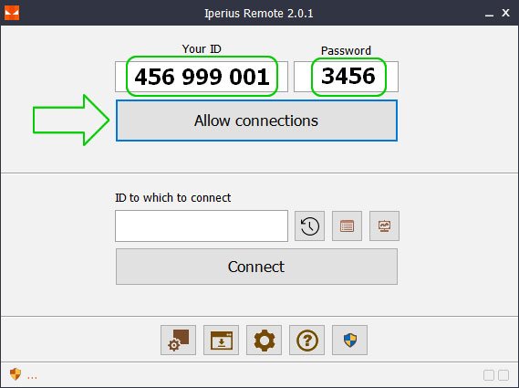Focus the ID to which to connect field
519x388 pixels.
(x=202, y=226)
